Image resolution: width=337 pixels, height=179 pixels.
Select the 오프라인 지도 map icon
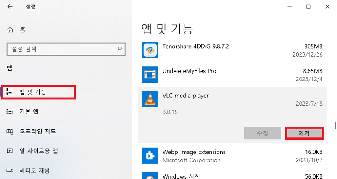10,131
